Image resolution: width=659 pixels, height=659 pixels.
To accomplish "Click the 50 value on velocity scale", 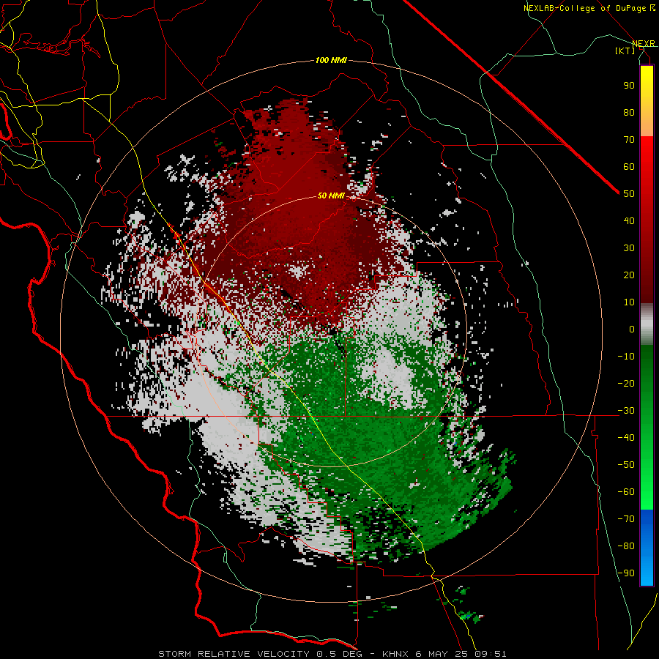I will point(629,194).
